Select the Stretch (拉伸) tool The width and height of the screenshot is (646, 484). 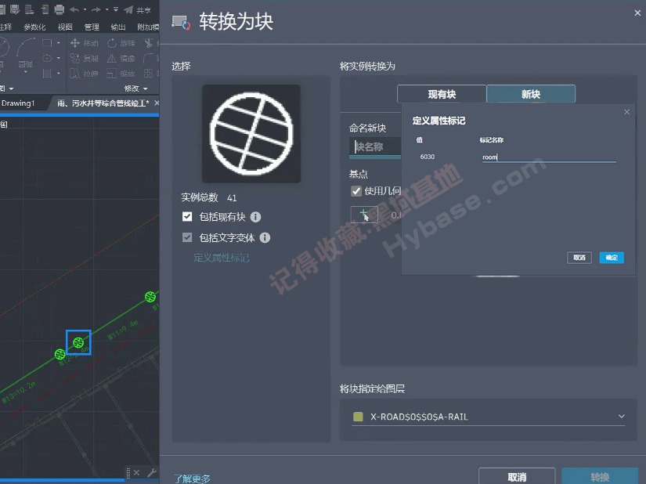[x=84, y=74]
